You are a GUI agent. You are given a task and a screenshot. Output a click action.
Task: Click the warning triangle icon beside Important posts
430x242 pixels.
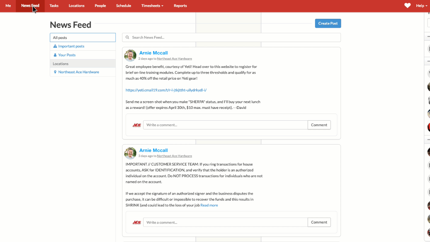(55, 46)
